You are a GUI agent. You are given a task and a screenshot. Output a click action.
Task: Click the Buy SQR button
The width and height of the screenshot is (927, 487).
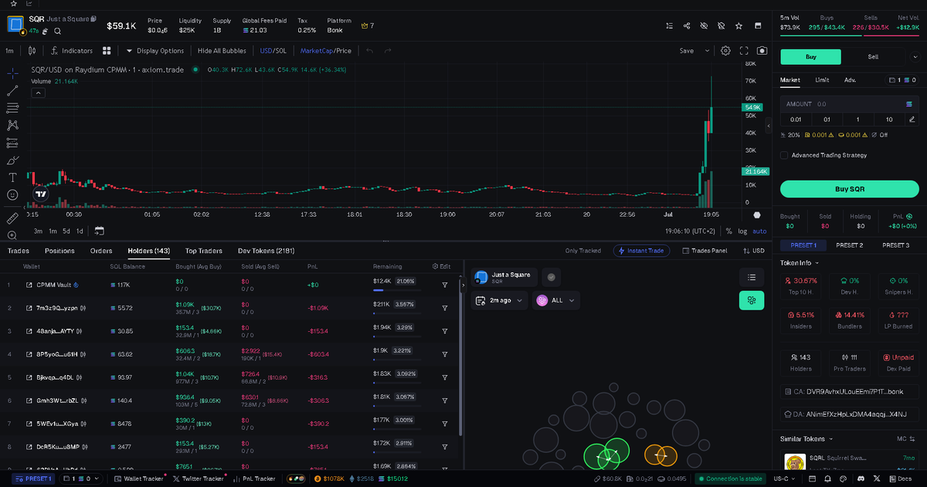[x=849, y=189]
